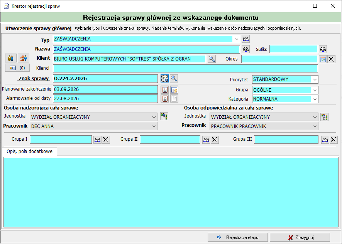342x244 pixels.
Task: Maximize the Kreator rejestracji spraw window
Action: 315,6
